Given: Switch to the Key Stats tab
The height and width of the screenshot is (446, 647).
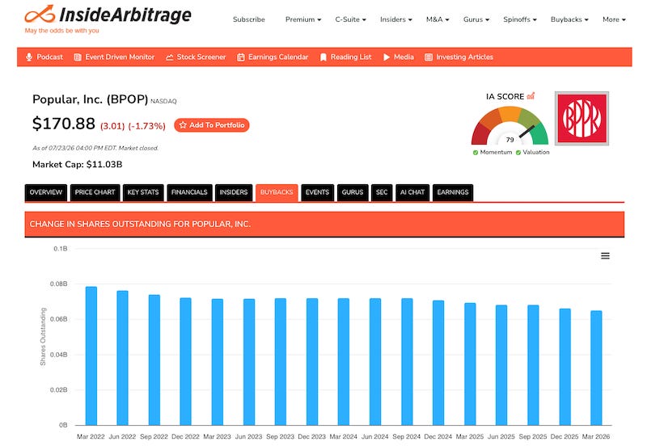Looking at the screenshot, I should [x=143, y=192].
